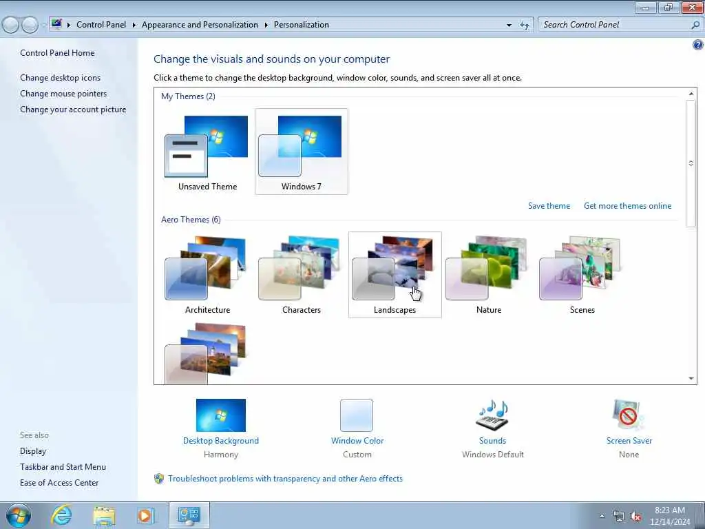This screenshot has width=705, height=529.
Task: Restore down the Personalization window
Action: click(669, 7)
